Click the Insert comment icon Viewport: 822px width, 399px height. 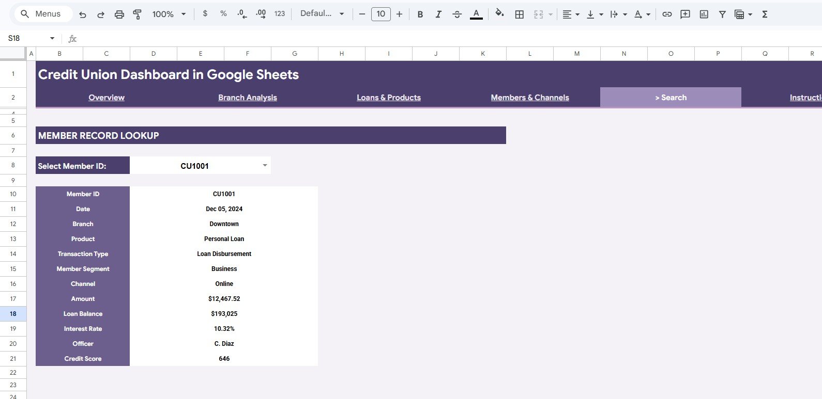(686, 14)
